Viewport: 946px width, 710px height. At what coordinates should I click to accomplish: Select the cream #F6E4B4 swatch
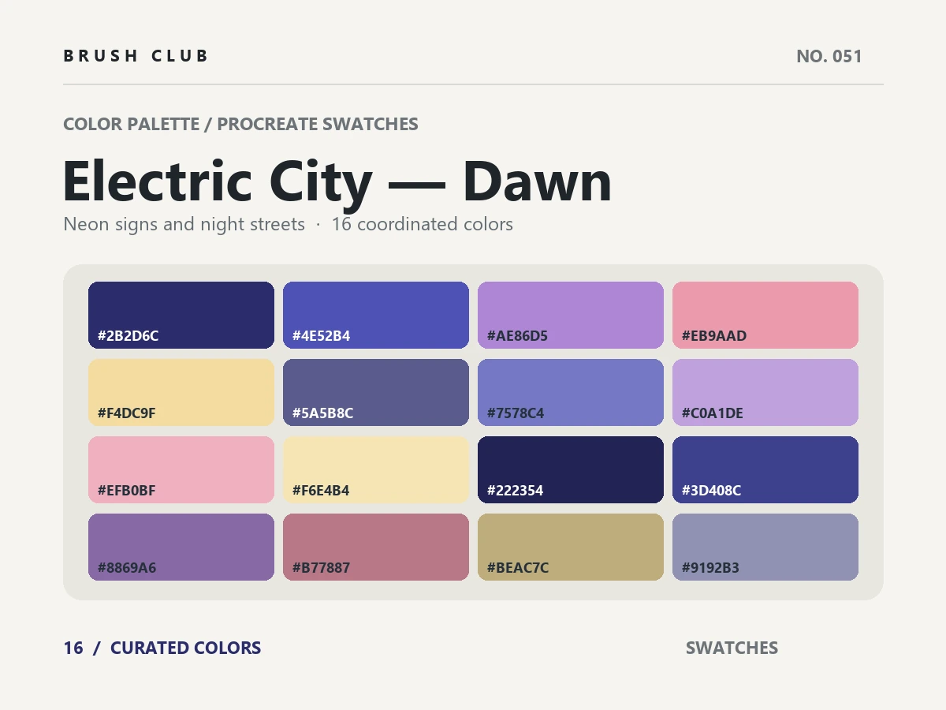coord(376,470)
